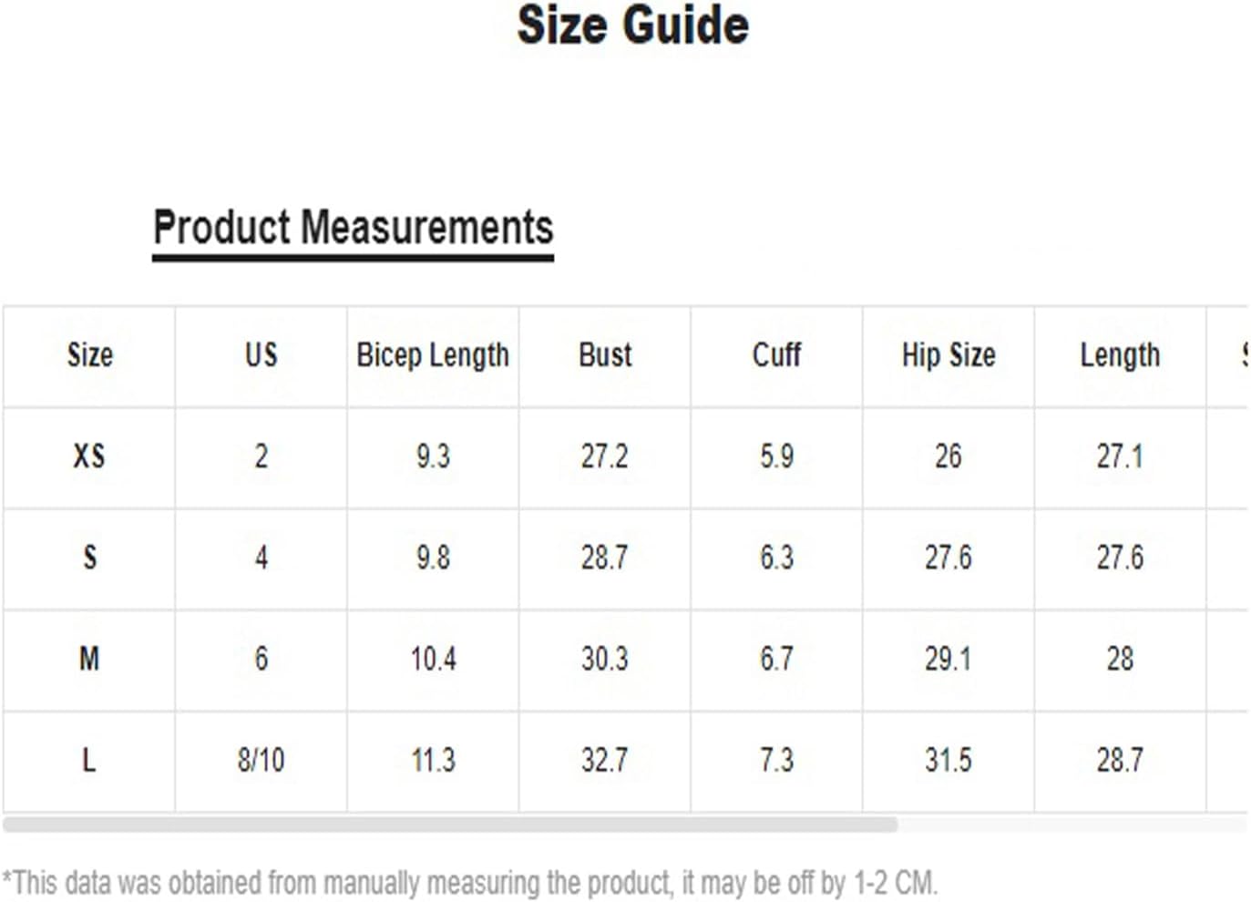Click the M size row label
The image size is (1251, 902).
point(89,658)
